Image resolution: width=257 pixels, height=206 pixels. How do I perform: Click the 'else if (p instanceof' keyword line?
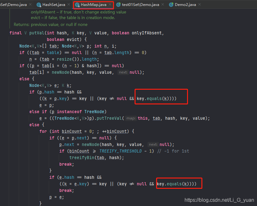pyautogui.click(x=68, y=112)
